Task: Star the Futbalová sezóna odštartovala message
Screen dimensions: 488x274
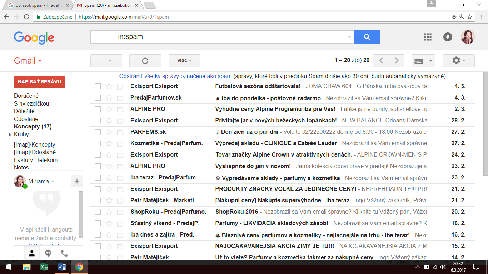Action: tap(109, 86)
